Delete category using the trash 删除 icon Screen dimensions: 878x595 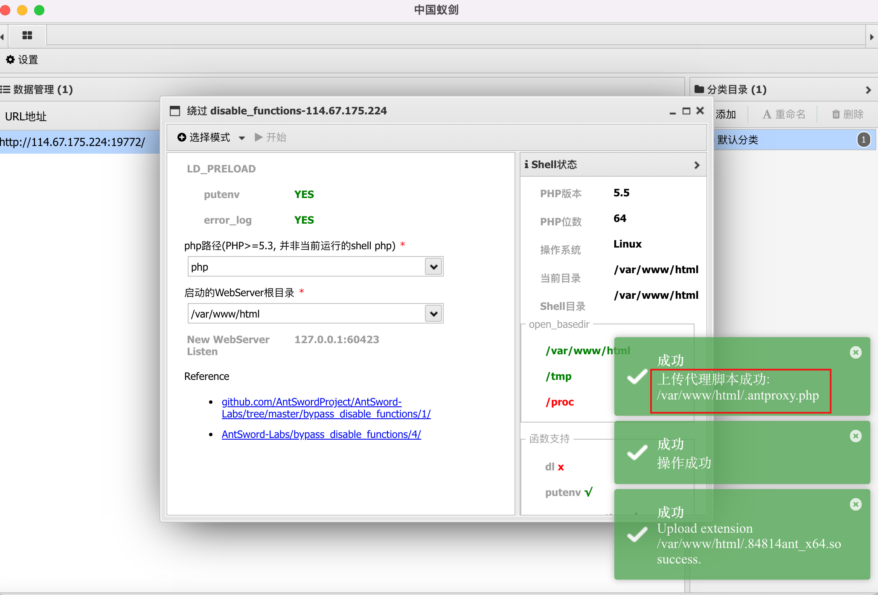click(836, 114)
